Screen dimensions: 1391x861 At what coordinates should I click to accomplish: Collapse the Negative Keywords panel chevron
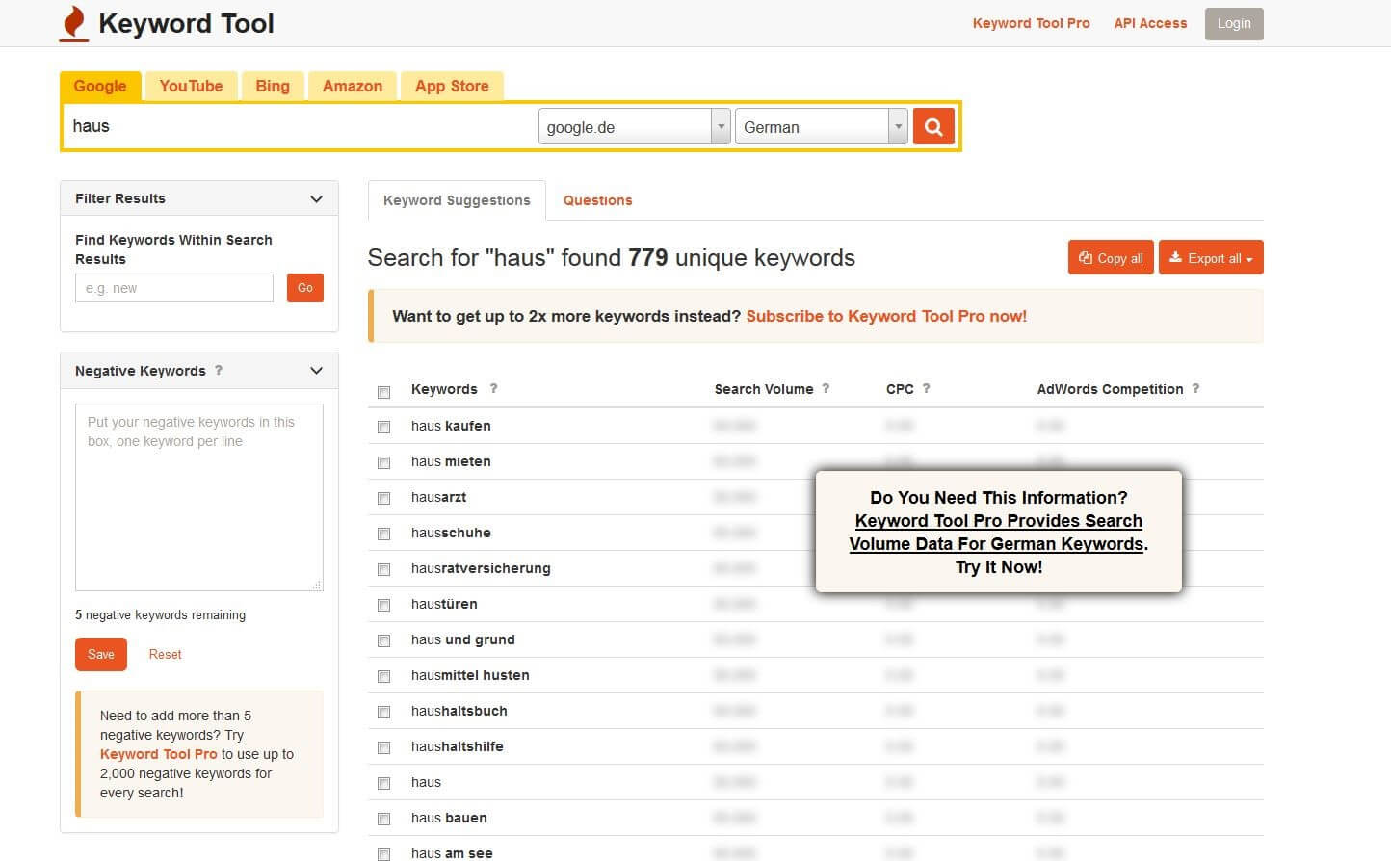click(x=316, y=370)
